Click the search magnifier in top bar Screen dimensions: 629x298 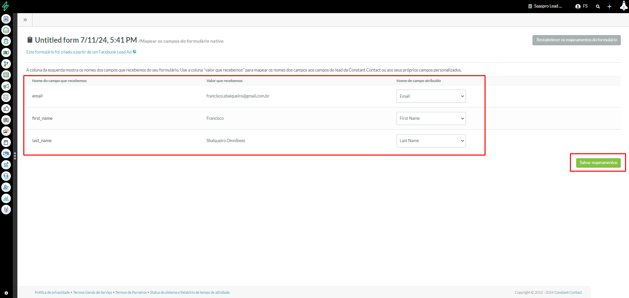pos(598,7)
